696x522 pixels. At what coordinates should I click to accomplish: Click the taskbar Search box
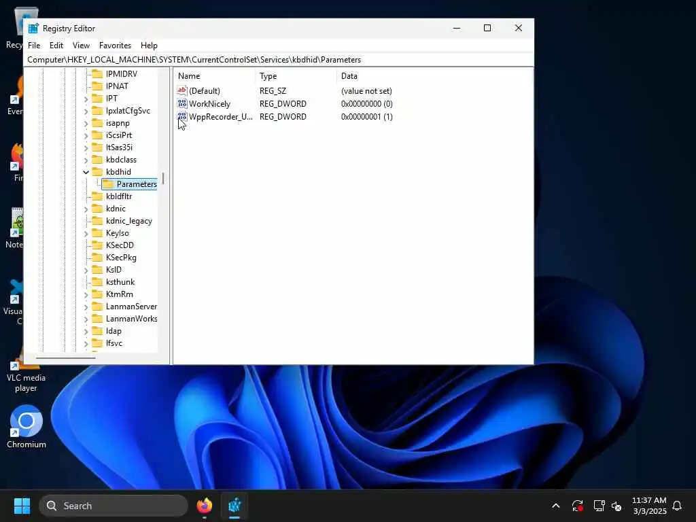(x=114, y=506)
